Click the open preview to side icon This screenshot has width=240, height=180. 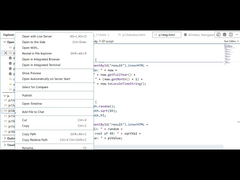pyautogui.click(x=218, y=35)
